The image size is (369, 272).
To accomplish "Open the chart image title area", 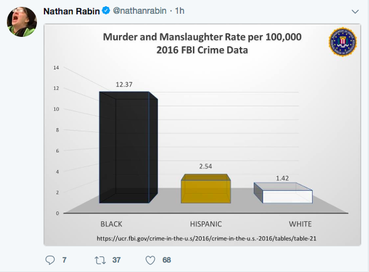I will [x=202, y=43].
